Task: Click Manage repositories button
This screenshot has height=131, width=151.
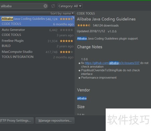Action: (55, 121)
